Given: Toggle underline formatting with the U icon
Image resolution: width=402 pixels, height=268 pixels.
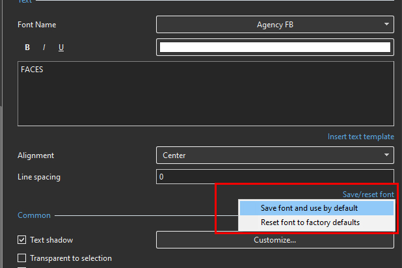Looking at the screenshot, I should coord(61,47).
